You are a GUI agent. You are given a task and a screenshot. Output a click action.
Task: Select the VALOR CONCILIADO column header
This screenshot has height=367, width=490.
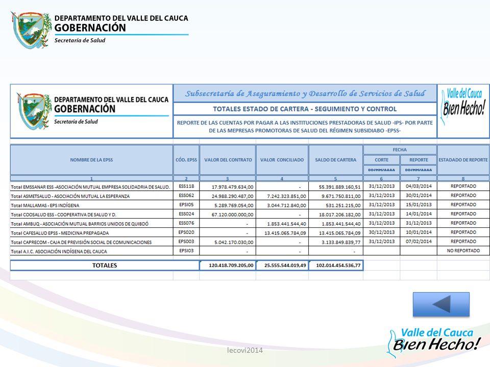tap(282, 160)
